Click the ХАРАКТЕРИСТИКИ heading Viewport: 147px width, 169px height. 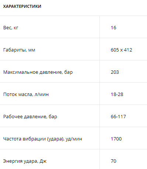[x=22, y=6]
